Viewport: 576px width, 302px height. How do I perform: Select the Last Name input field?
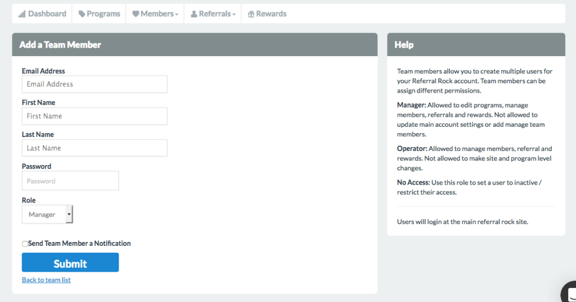click(94, 148)
